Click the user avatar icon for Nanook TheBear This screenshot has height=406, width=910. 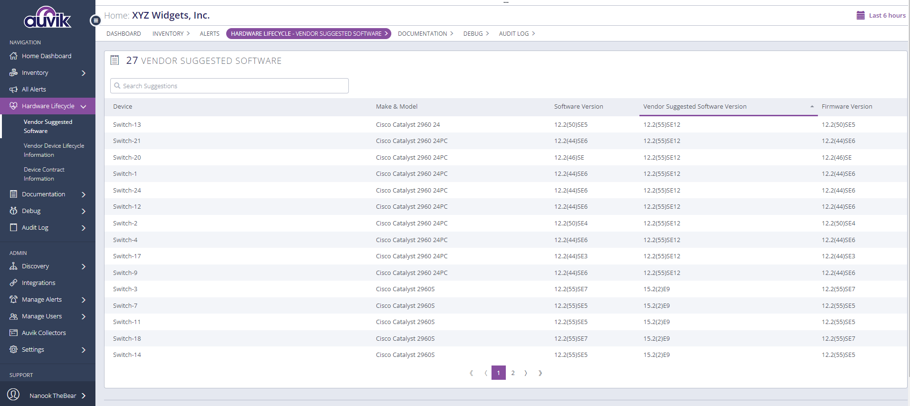(x=13, y=395)
